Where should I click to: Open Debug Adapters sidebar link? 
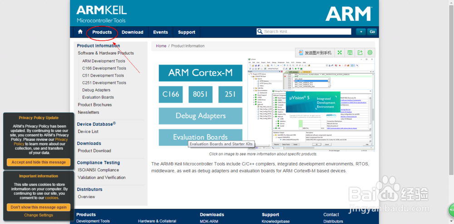coord(96,90)
